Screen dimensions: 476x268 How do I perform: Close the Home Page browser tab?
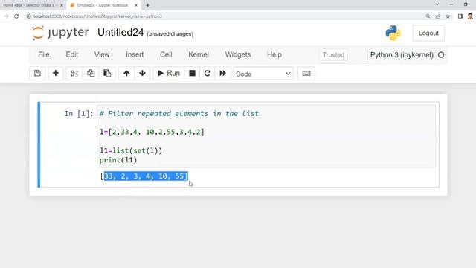(62, 5)
